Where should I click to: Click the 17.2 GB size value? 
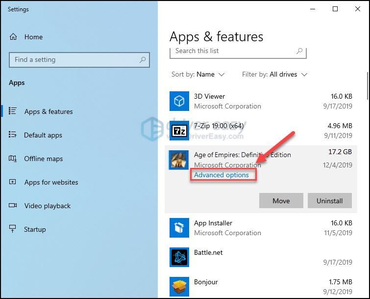pos(340,152)
